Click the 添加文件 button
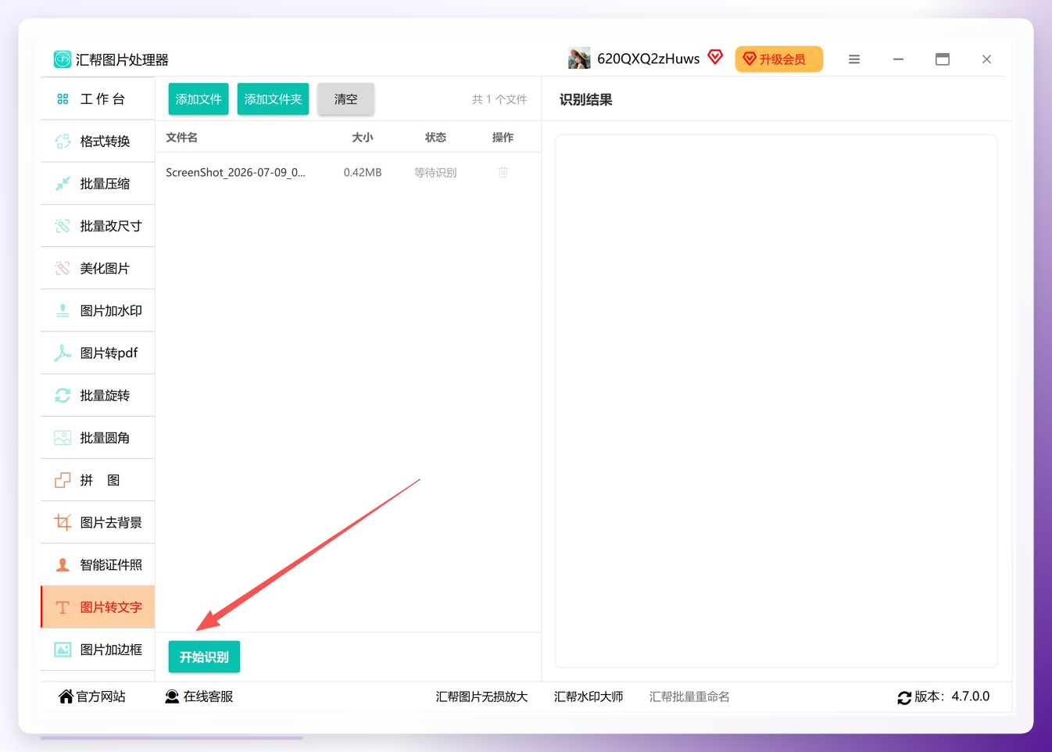 tap(199, 99)
